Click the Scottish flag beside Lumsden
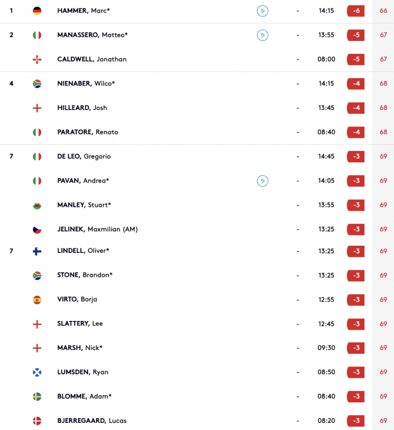 pos(37,372)
